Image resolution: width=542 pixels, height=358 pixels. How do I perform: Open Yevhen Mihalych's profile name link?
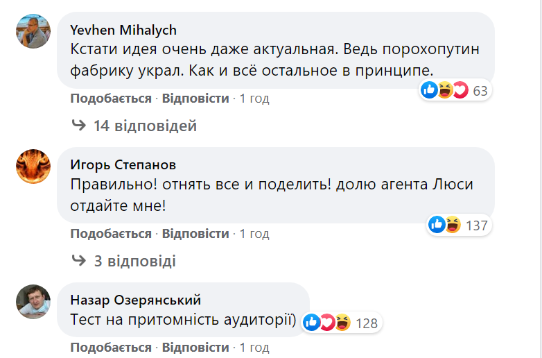point(123,30)
